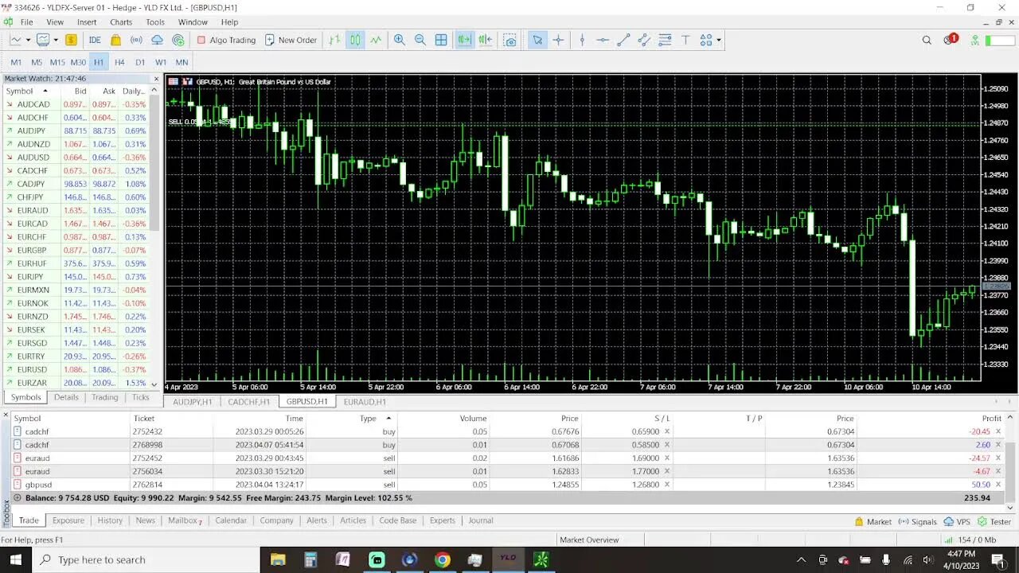The image size is (1019, 573).
Task: Open the Market Watch dollar icon
Action: (x=71, y=40)
